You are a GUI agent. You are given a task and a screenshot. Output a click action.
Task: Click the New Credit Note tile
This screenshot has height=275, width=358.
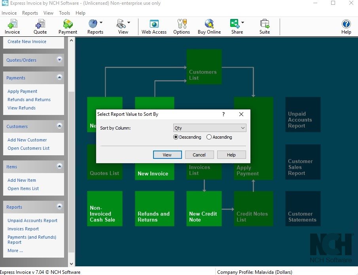point(204,209)
